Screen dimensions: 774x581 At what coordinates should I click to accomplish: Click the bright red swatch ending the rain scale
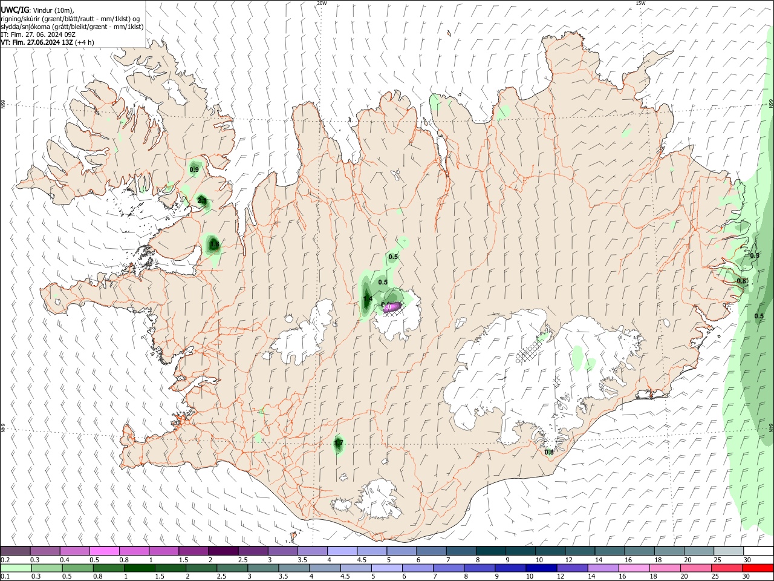758,568
